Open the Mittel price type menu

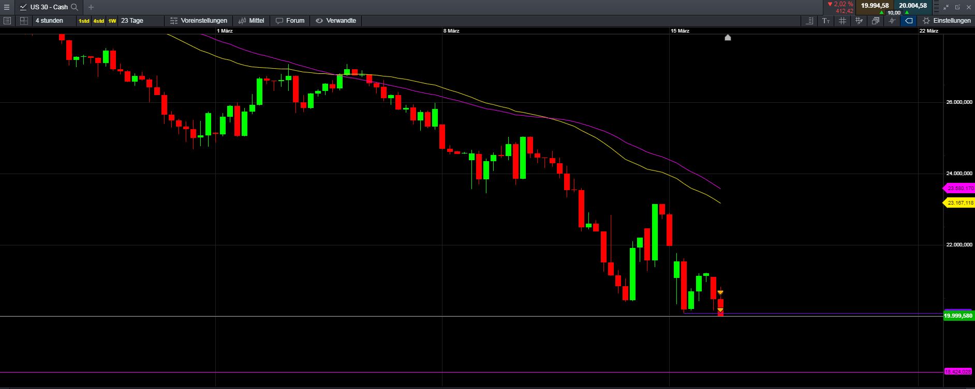(252, 21)
